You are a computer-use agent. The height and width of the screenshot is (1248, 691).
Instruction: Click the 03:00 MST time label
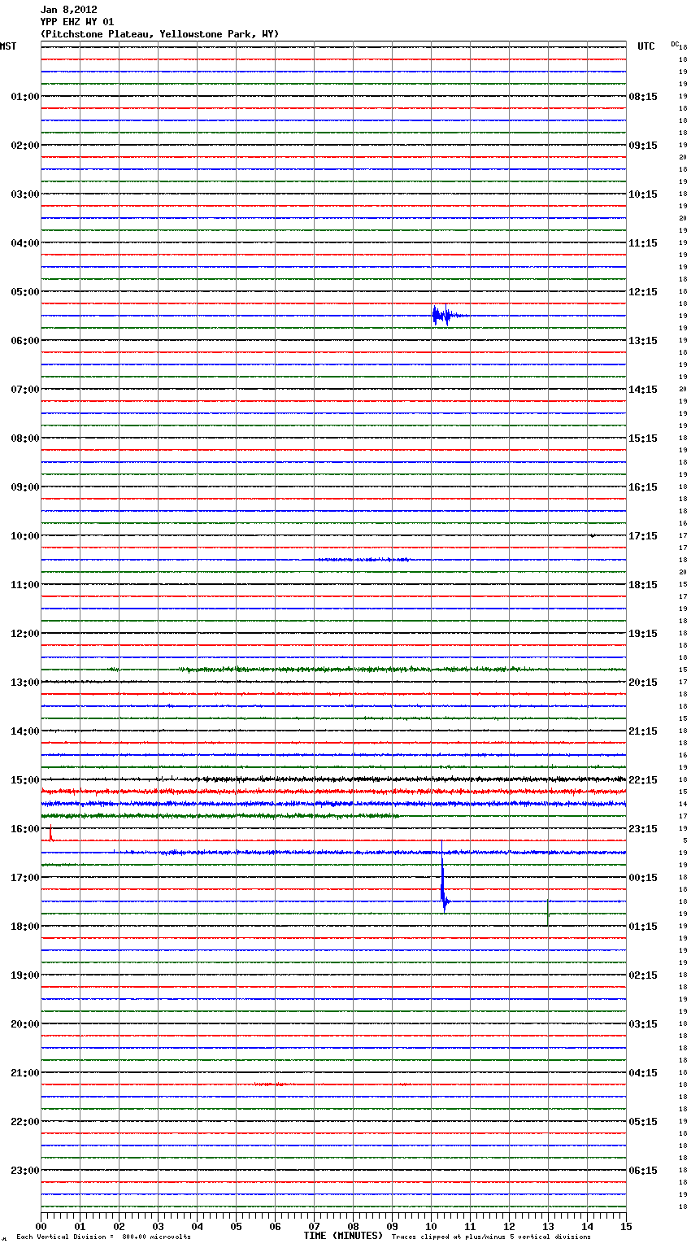(24, 194)
